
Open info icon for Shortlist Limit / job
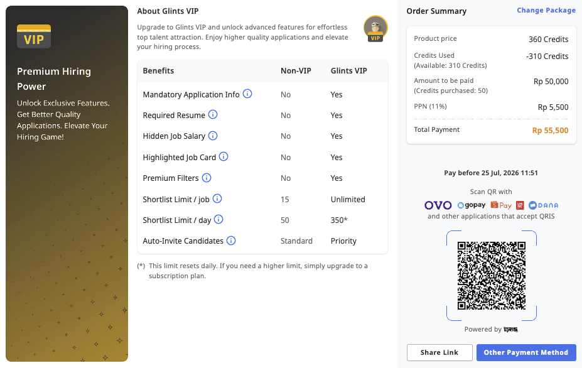[217, 198]
